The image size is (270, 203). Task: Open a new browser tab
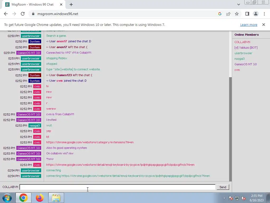(71, 4)
